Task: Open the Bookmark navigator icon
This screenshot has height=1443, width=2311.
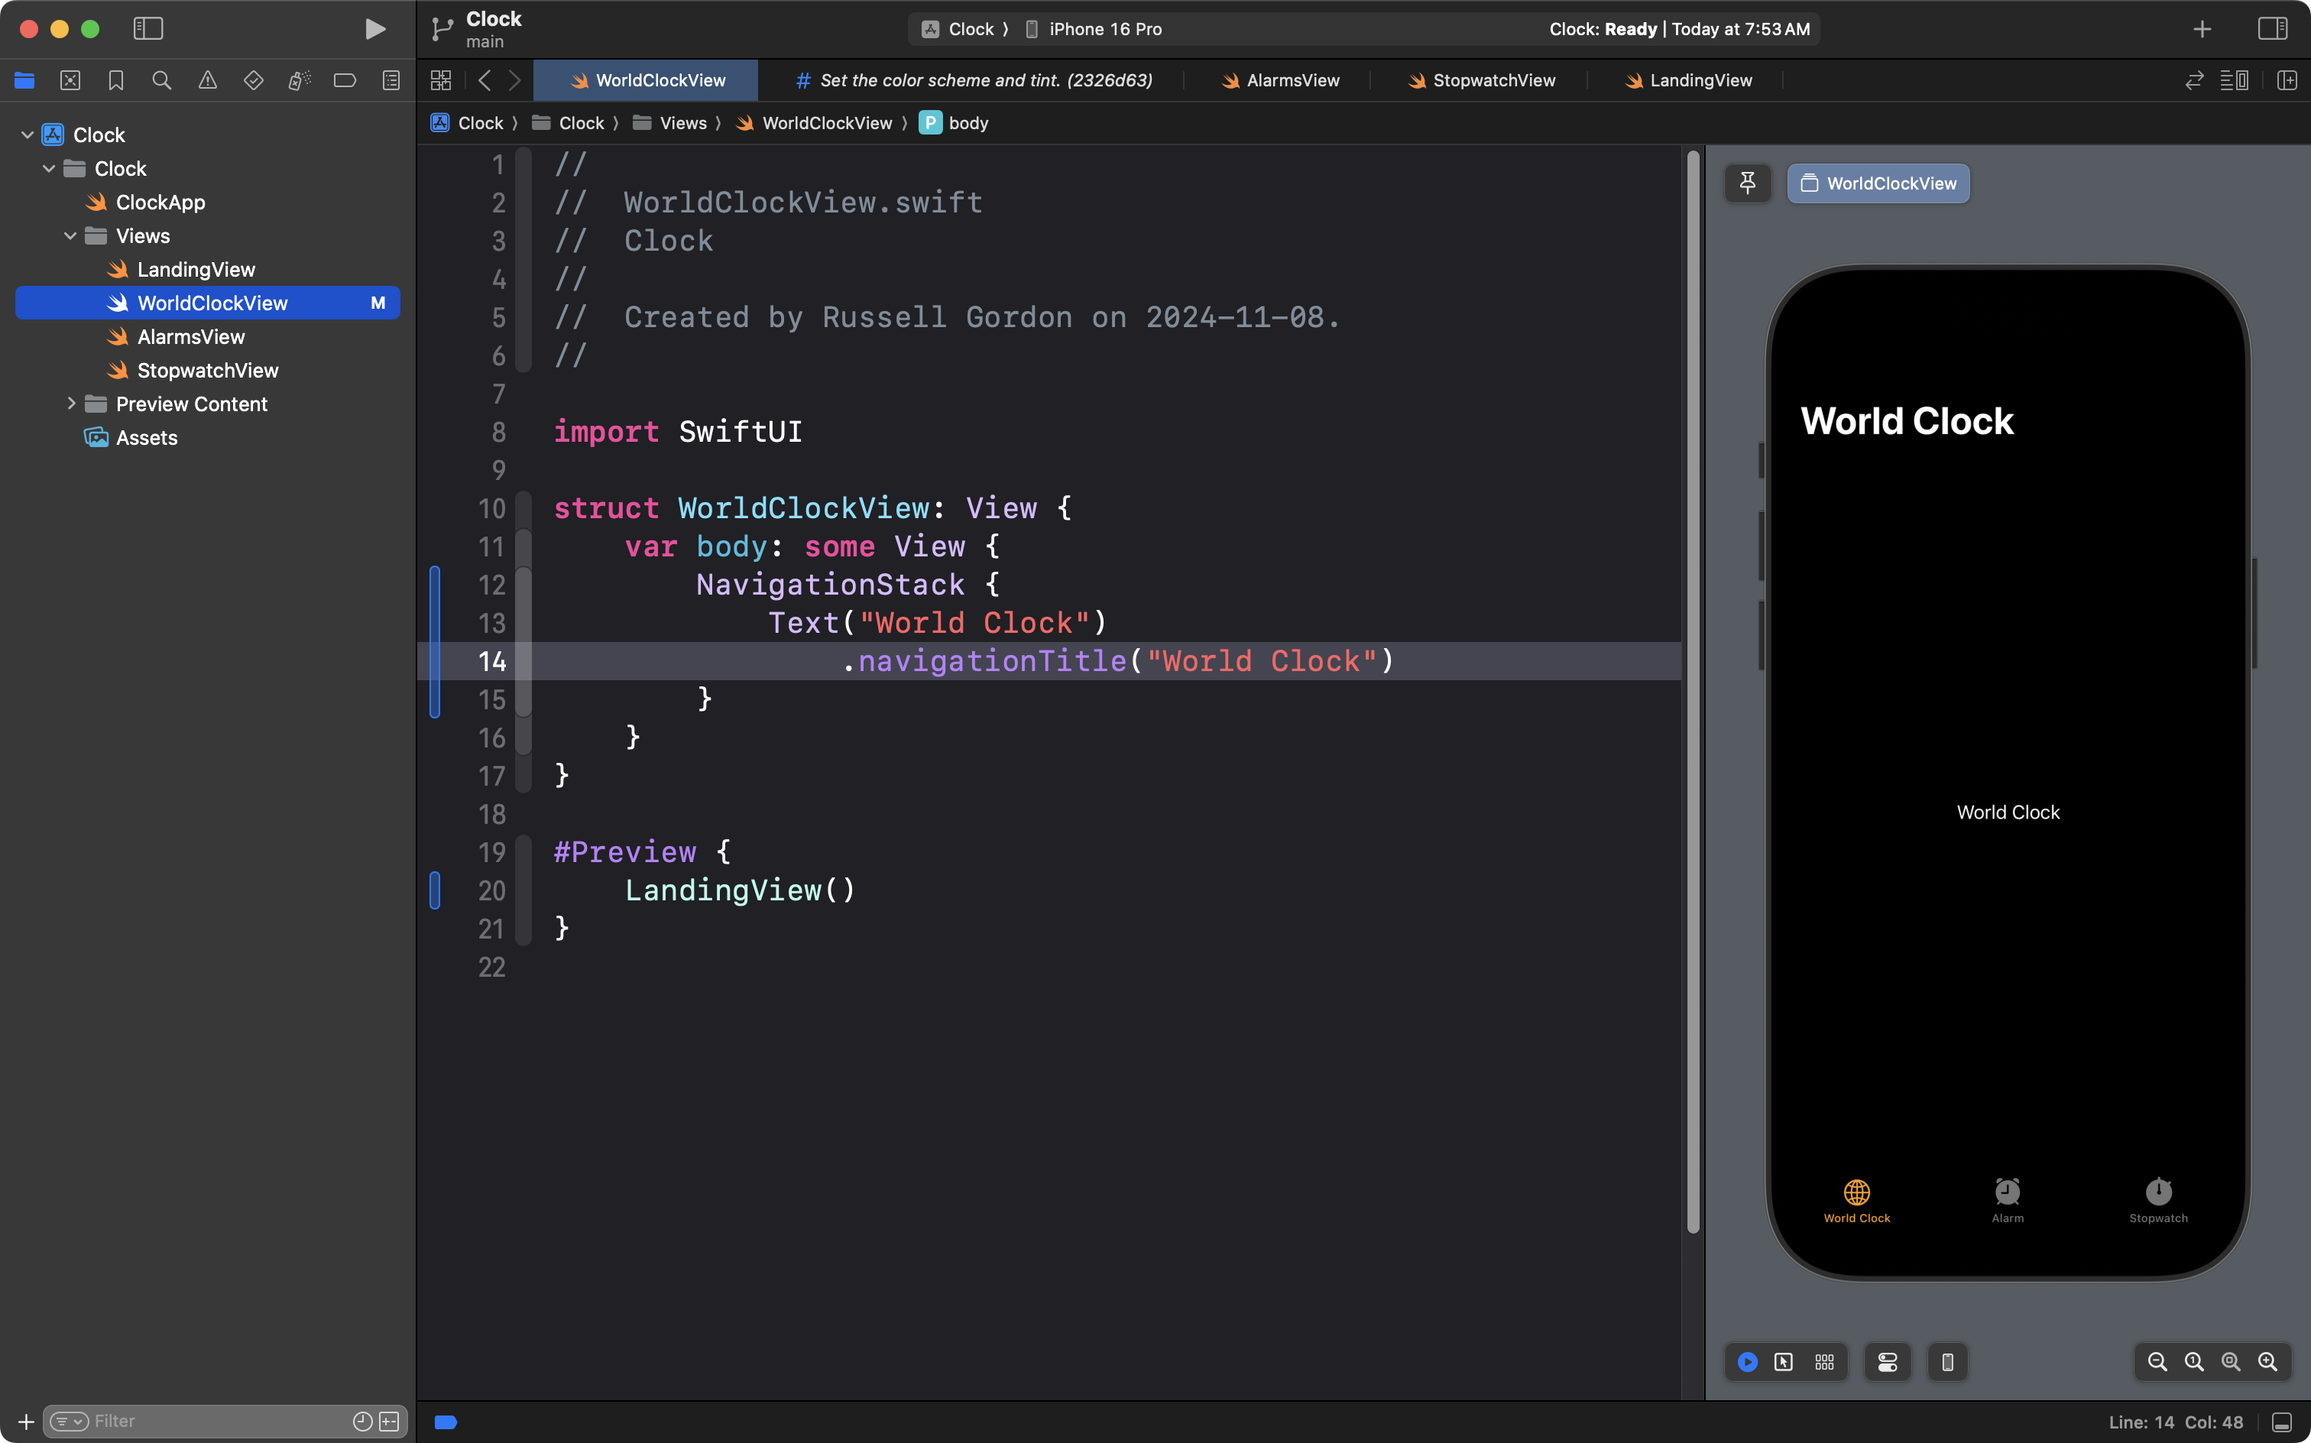Action: pos(115,80)
